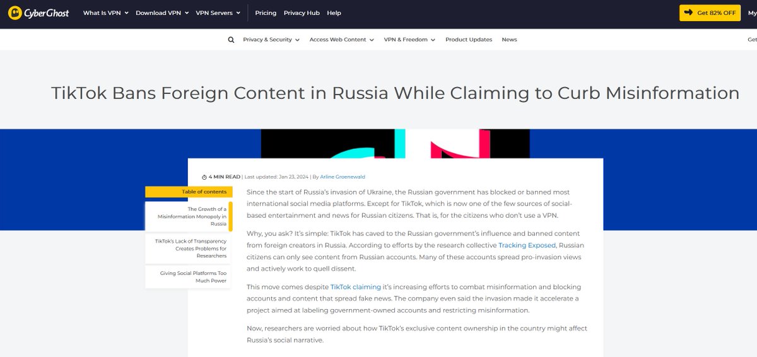Expand the Download VPN dropdown
Screen dimensions: 757x357
click(162, 13)
